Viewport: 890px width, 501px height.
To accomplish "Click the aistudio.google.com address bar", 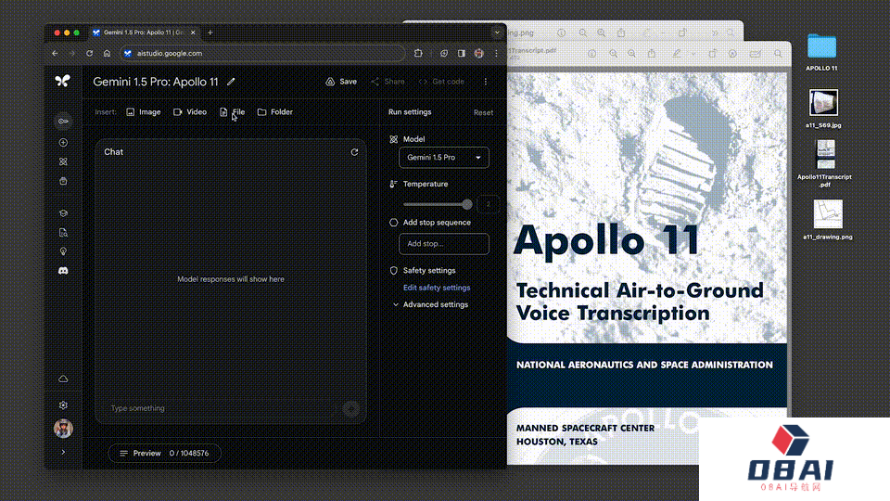I will [262, 54].
